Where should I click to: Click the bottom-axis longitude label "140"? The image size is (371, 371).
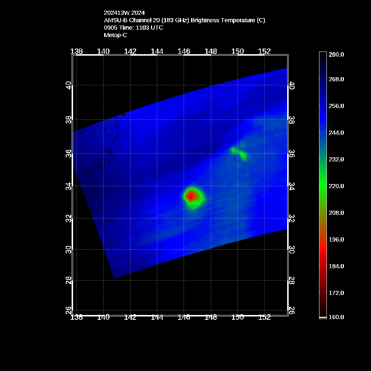104,318
